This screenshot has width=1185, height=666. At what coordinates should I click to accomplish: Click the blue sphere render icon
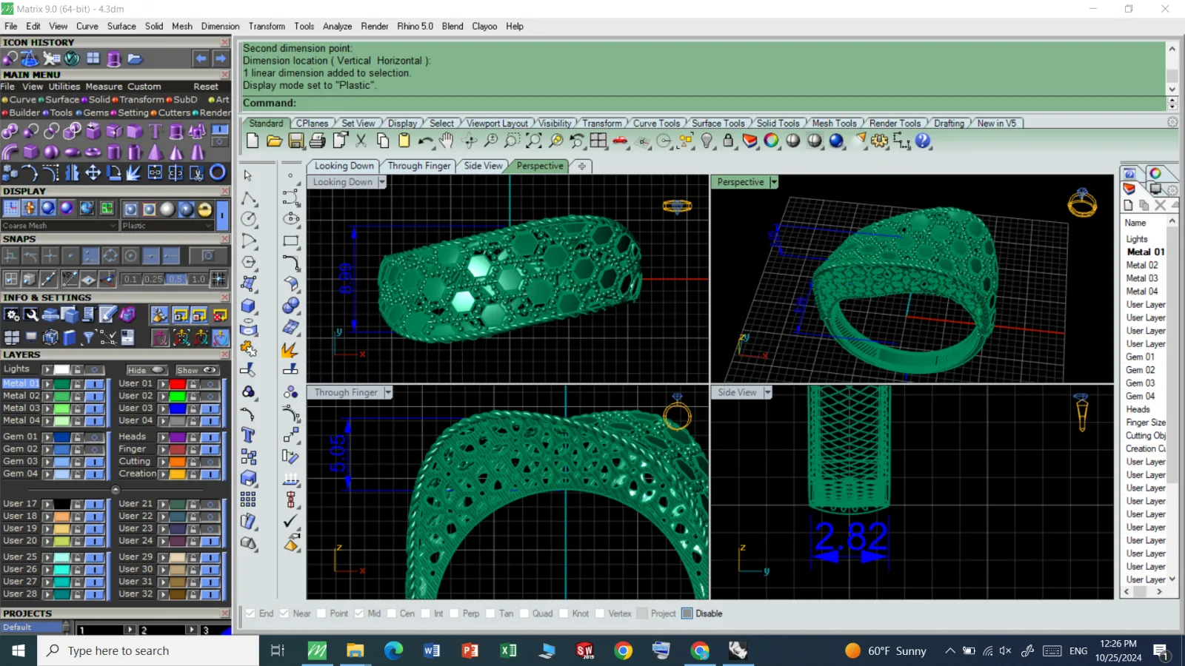click(x=836, y=141)
